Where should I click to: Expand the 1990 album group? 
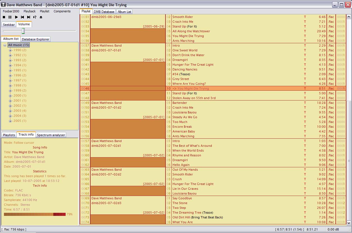pyautogui.click(x=10, y=50)
